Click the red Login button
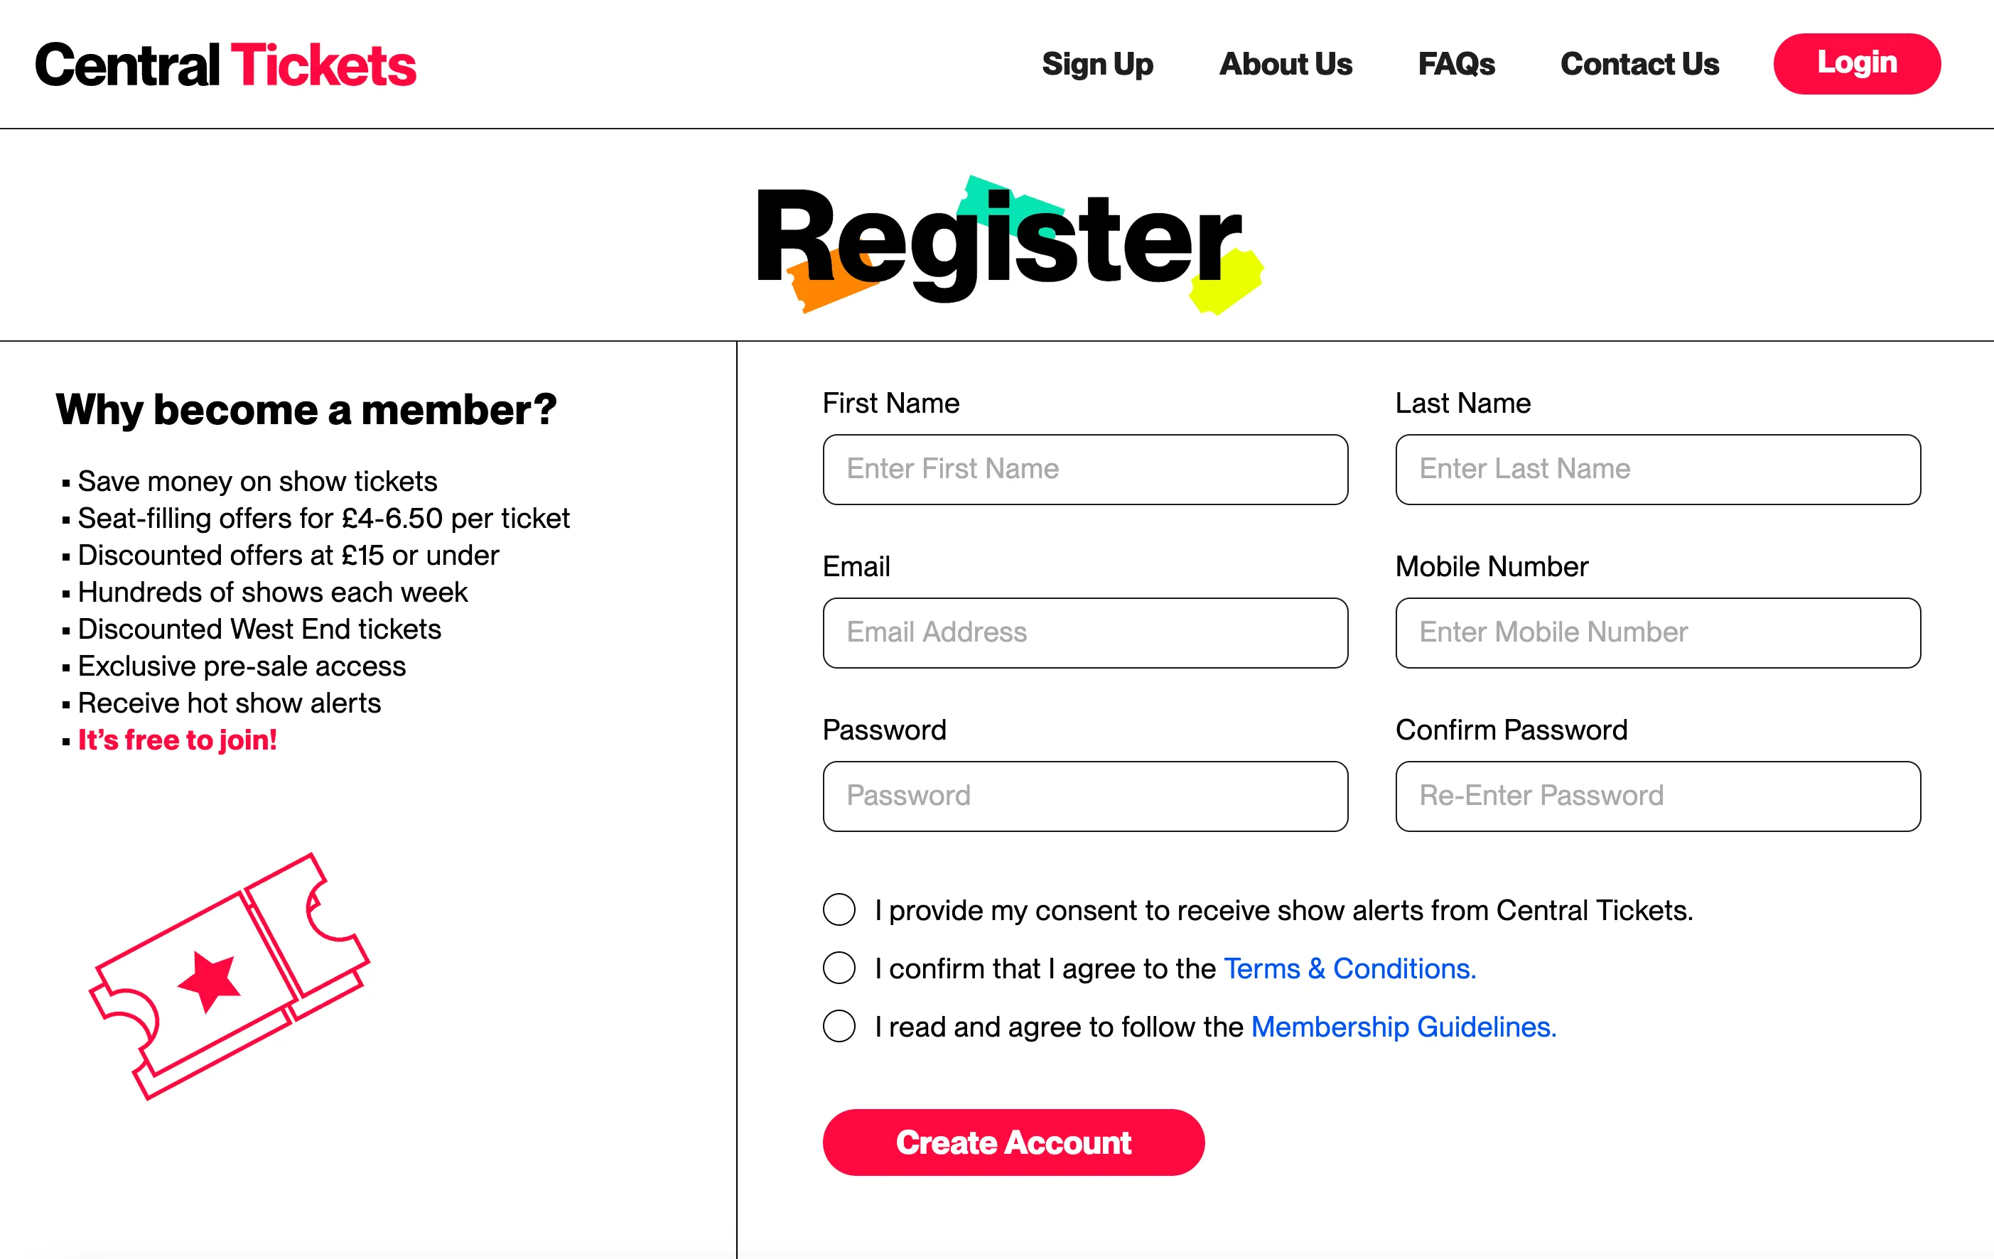The height and width of the screenshot is (1259, 1994). tap(1857, 64)
